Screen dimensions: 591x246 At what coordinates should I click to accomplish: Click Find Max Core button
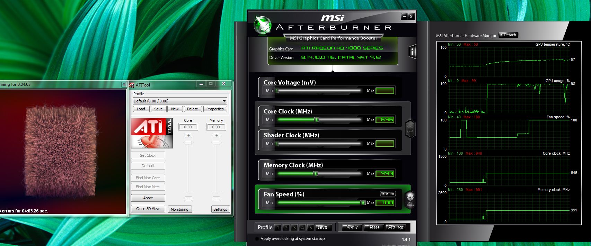point(148,178)
